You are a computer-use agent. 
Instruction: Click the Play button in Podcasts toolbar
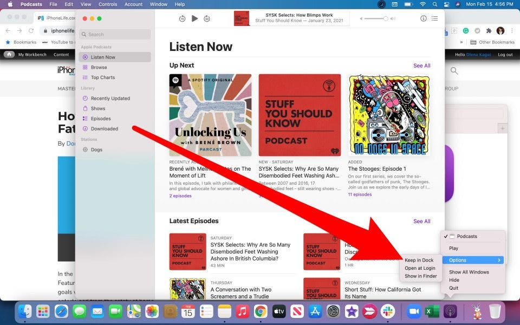coord(194,18)
